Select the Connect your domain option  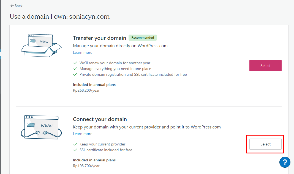coord(265,144)
